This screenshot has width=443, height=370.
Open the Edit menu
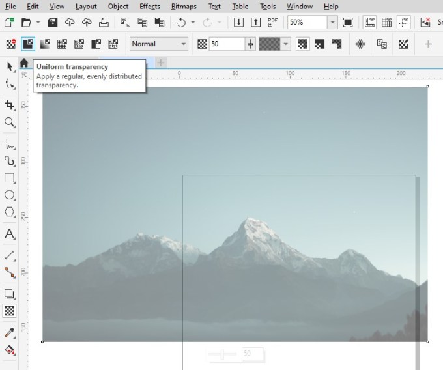[x=33, y=7]
